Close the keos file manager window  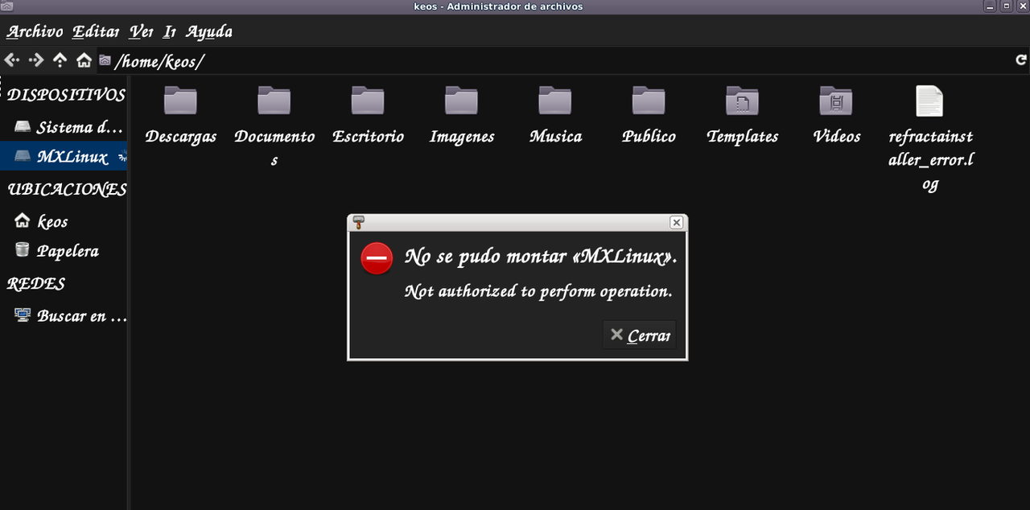click(1022, 6)
